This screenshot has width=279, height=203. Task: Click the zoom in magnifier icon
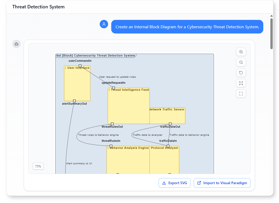coord(241,52)
